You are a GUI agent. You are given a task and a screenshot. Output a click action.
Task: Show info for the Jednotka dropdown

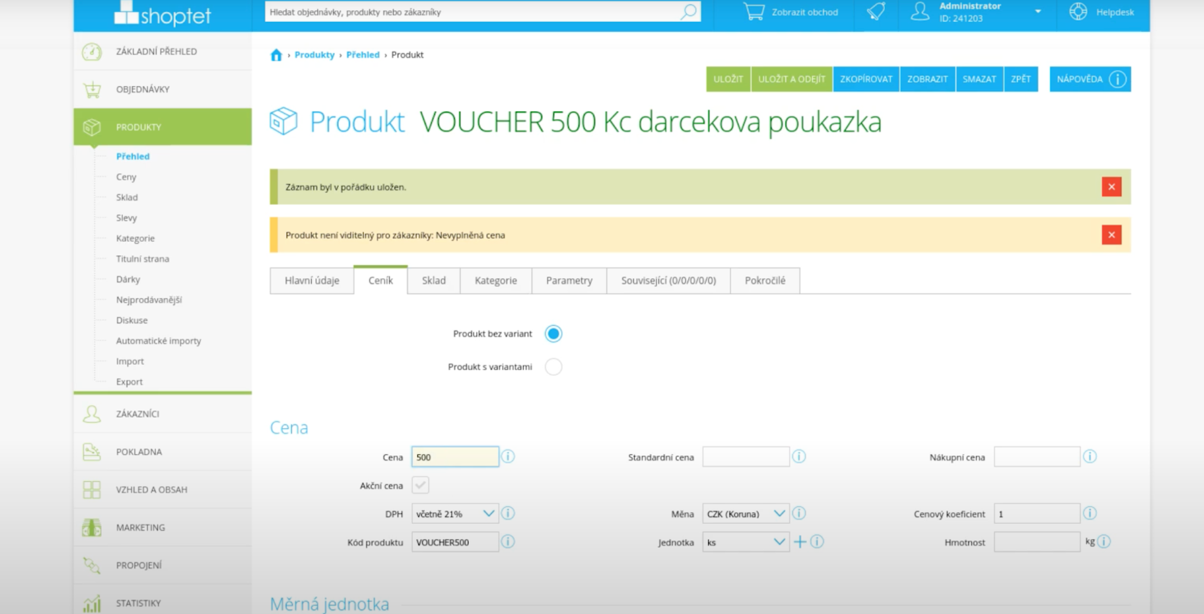[x=817, y=542]
